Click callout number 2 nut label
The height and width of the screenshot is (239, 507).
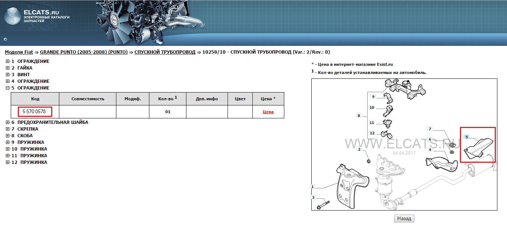pyautogui.click(x=359, y=149)
